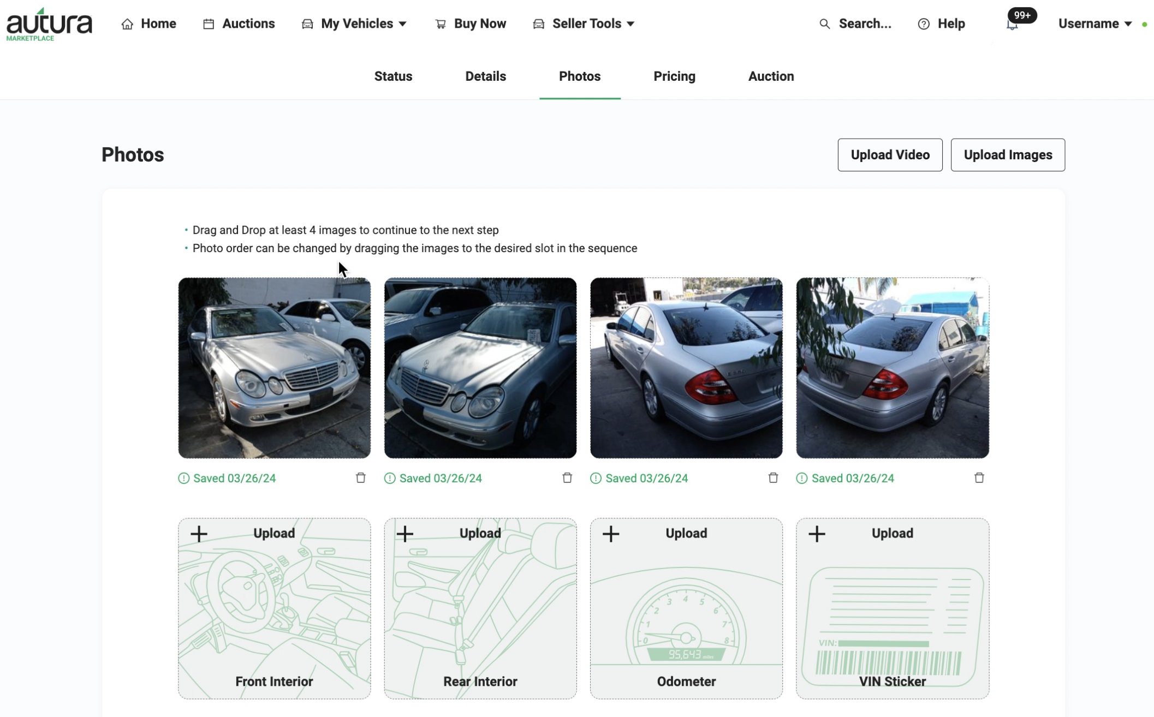Click plus icon on Odometer slot
This screenshot has width=1154, height=717.
pos(611,534)
